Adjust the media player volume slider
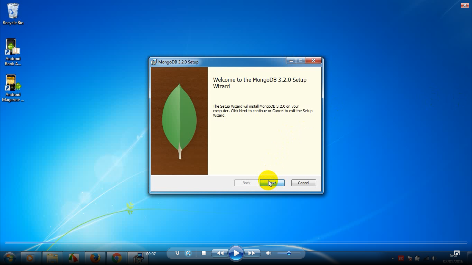 coord(288,253)
